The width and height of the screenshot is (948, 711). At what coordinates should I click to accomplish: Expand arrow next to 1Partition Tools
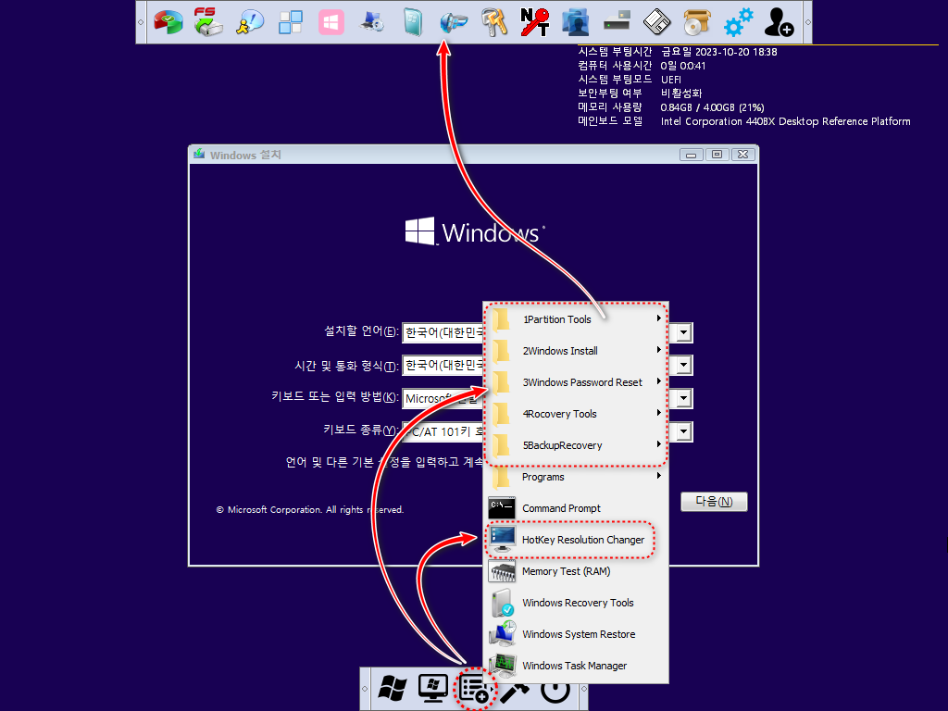click(659, 318)
